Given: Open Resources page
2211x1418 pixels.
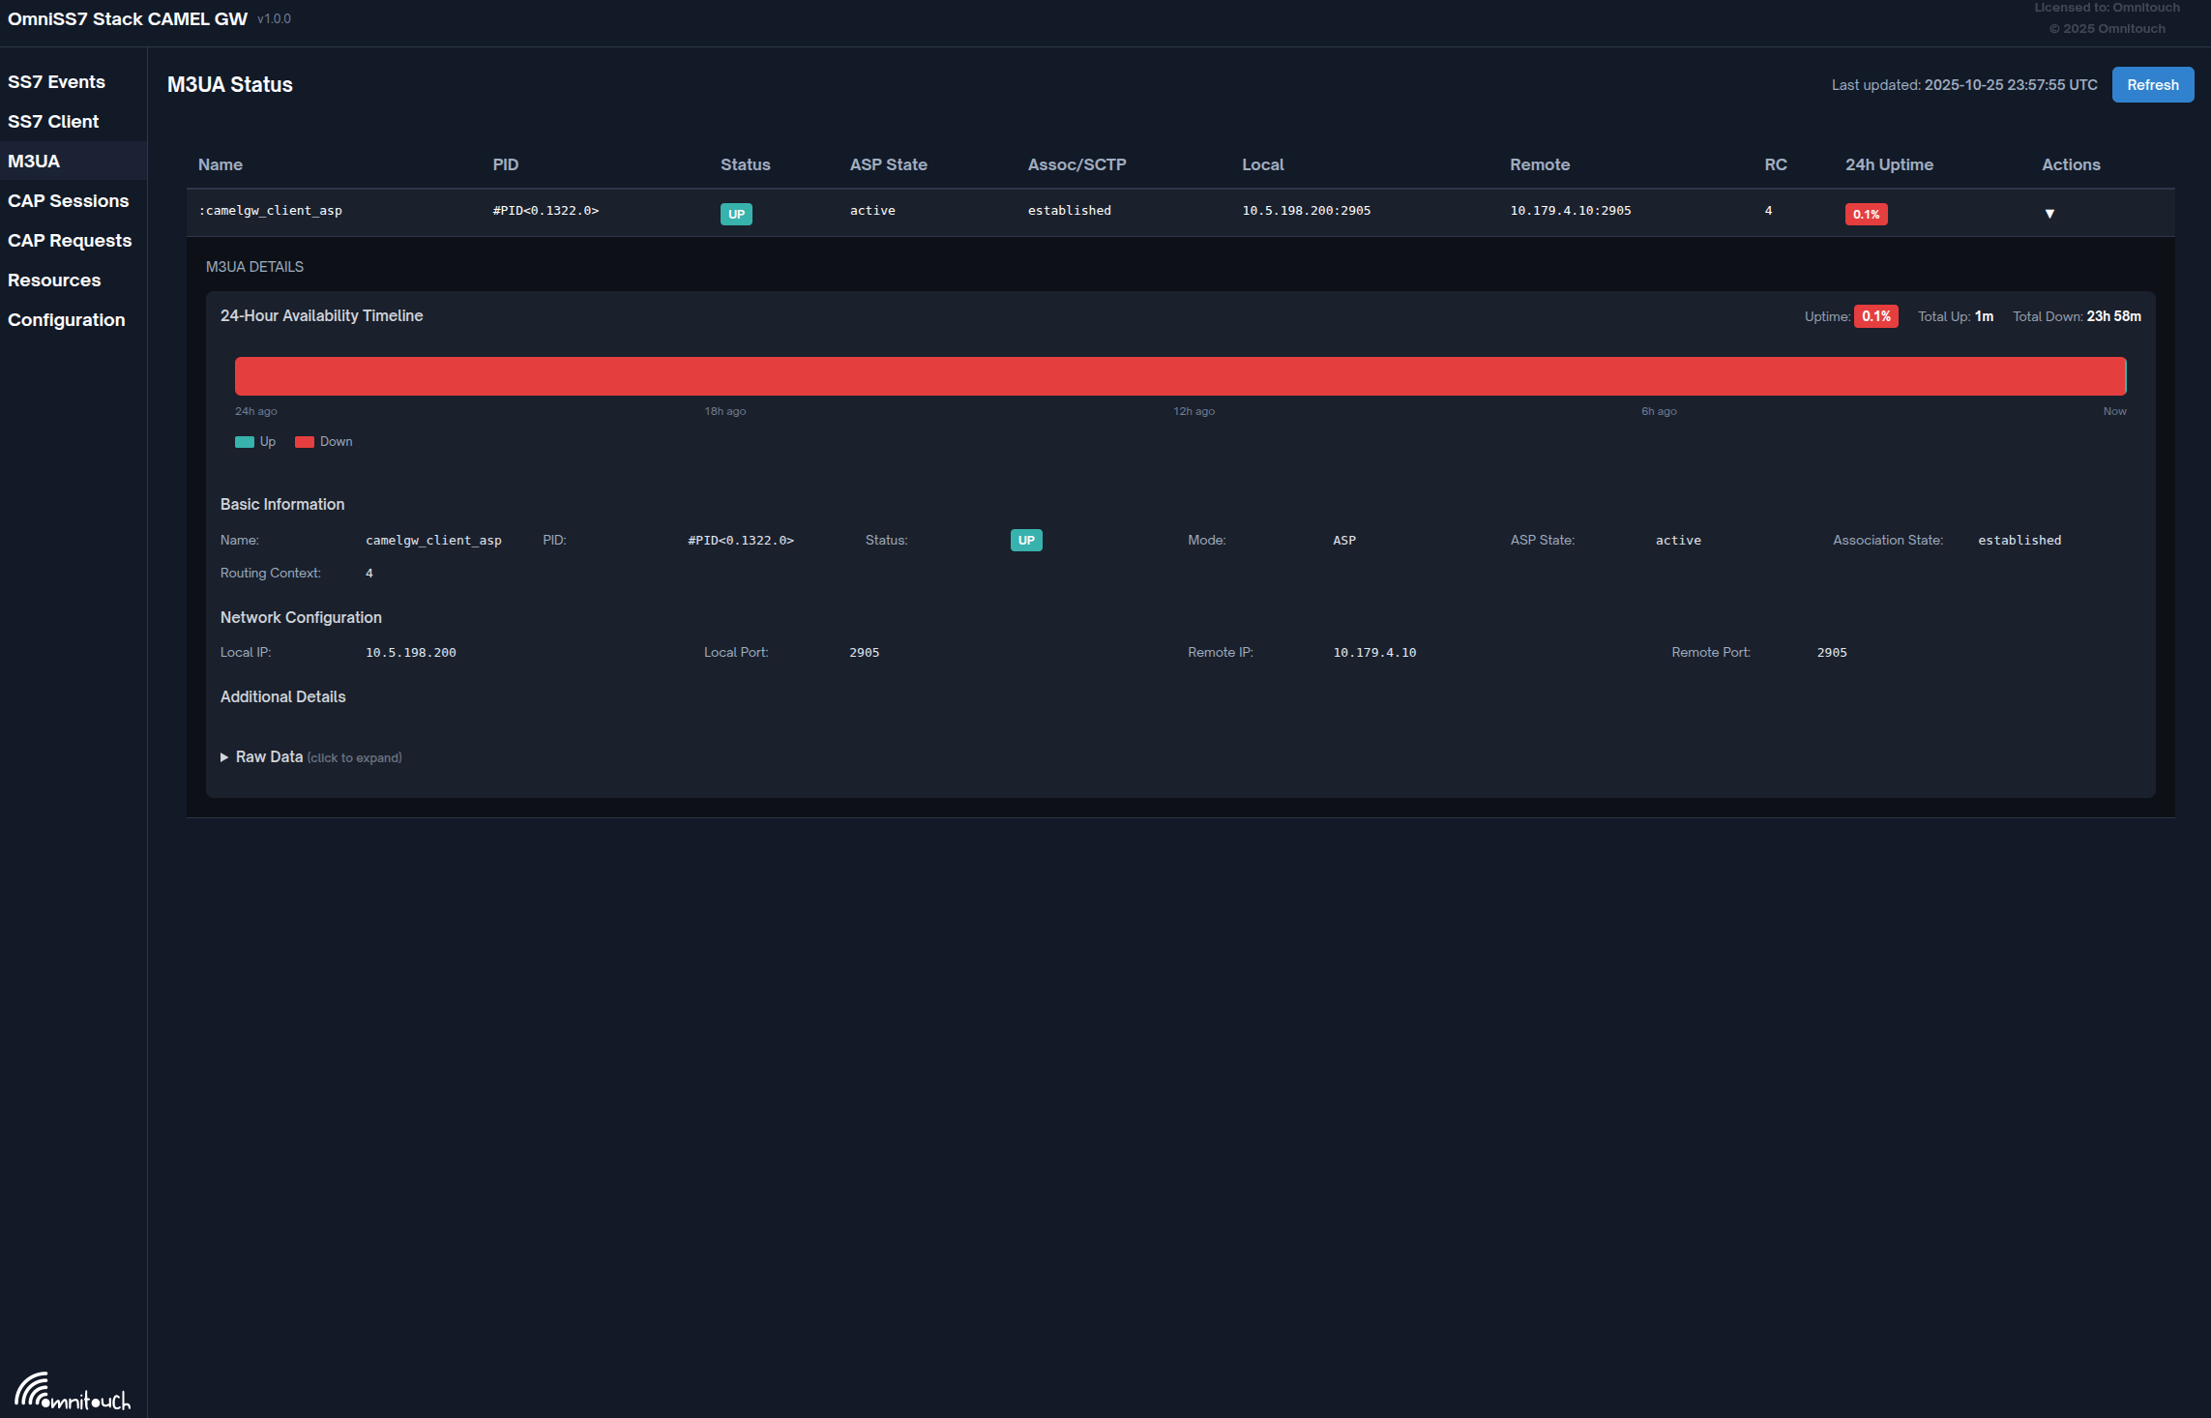Looking at the screenshot, I should tap(54, 281).
